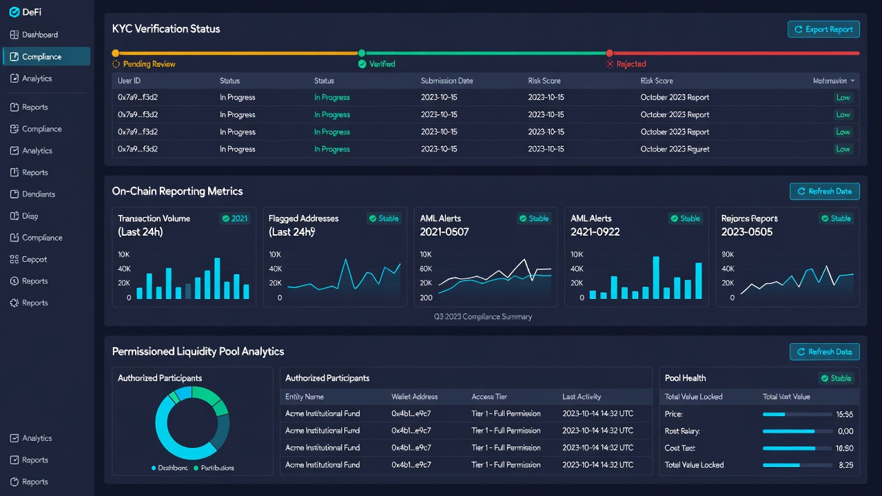
Task: Expand the 2021 badge on Transaction Volume
Action: [234, 218]
